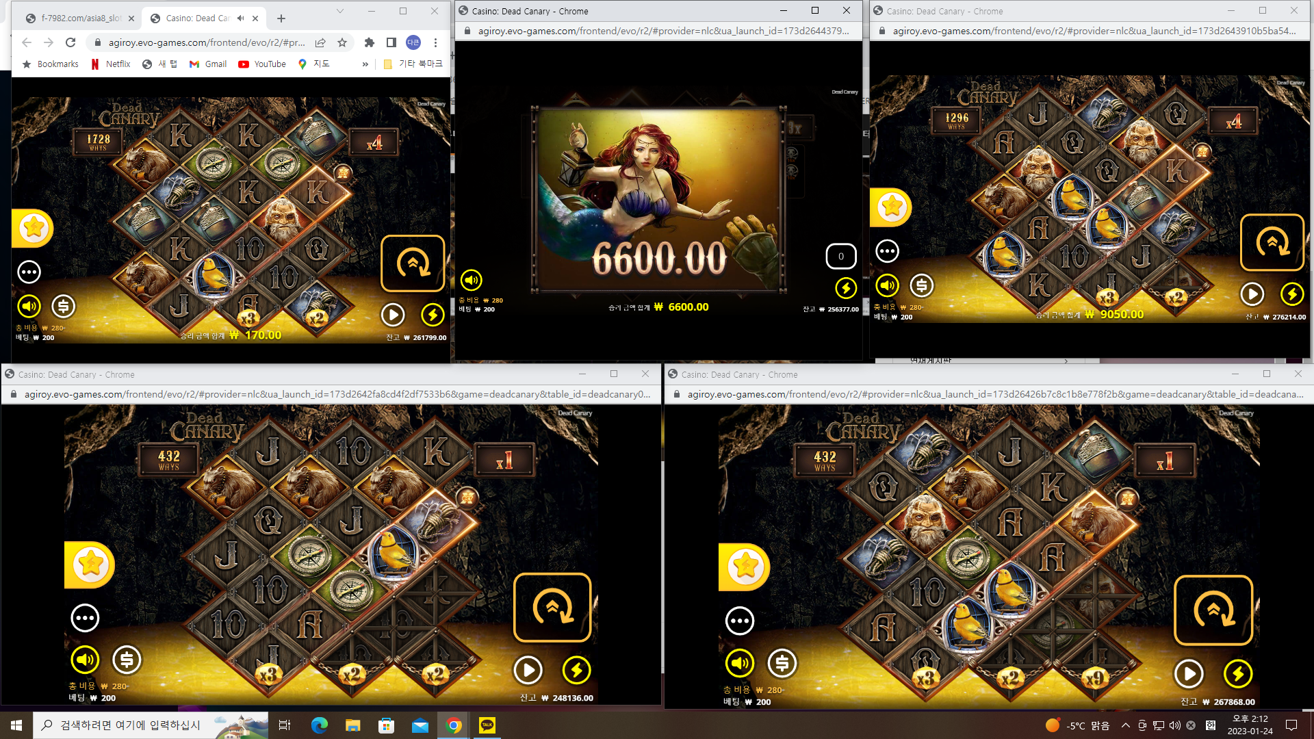
Task: Reload the page in the tabbed Chrome window
Action: [70, 42]
